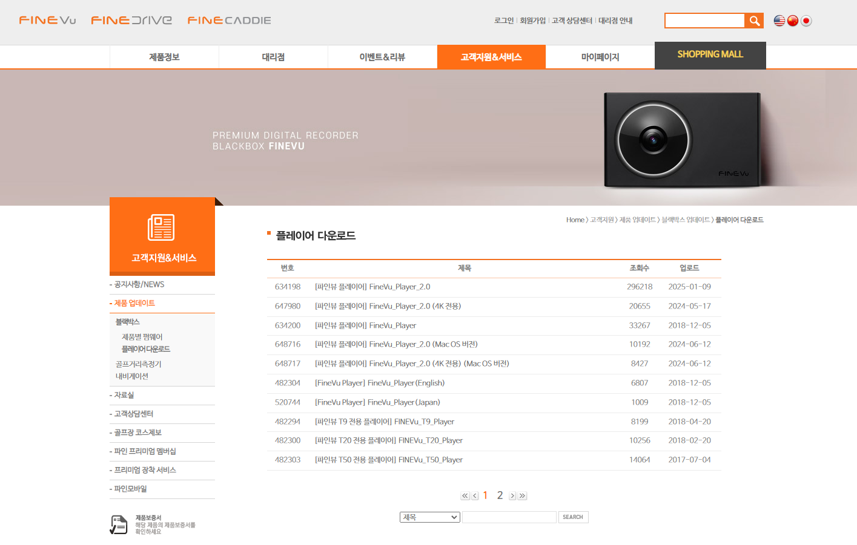Open 플레이어다운로드 sidebar item
This screenshot has height=545, width=857.
[x=146, y=349]
